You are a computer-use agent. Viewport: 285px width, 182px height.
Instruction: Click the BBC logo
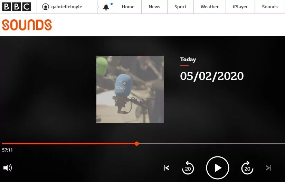17,7
